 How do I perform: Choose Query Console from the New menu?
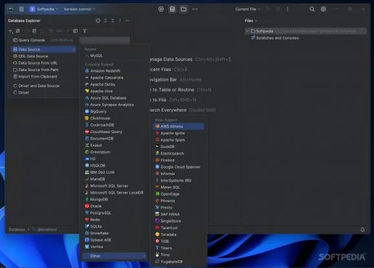coord(43,40)
